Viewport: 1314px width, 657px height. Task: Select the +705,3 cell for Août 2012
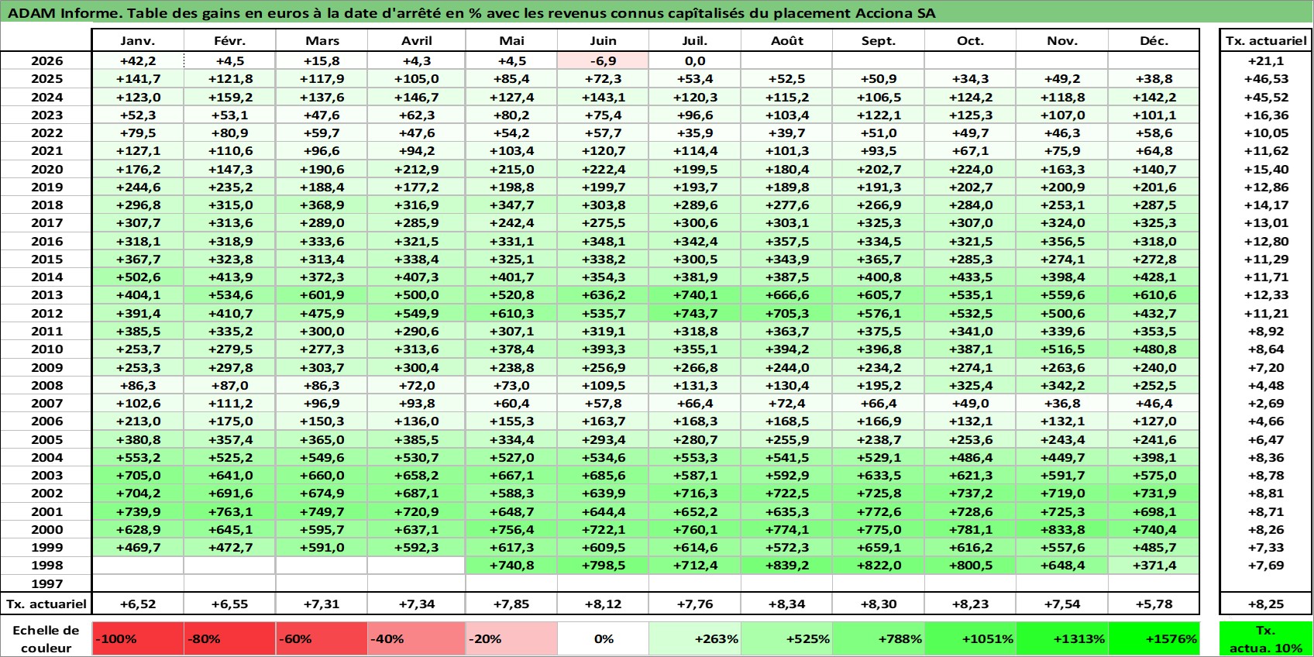[786, 313]
